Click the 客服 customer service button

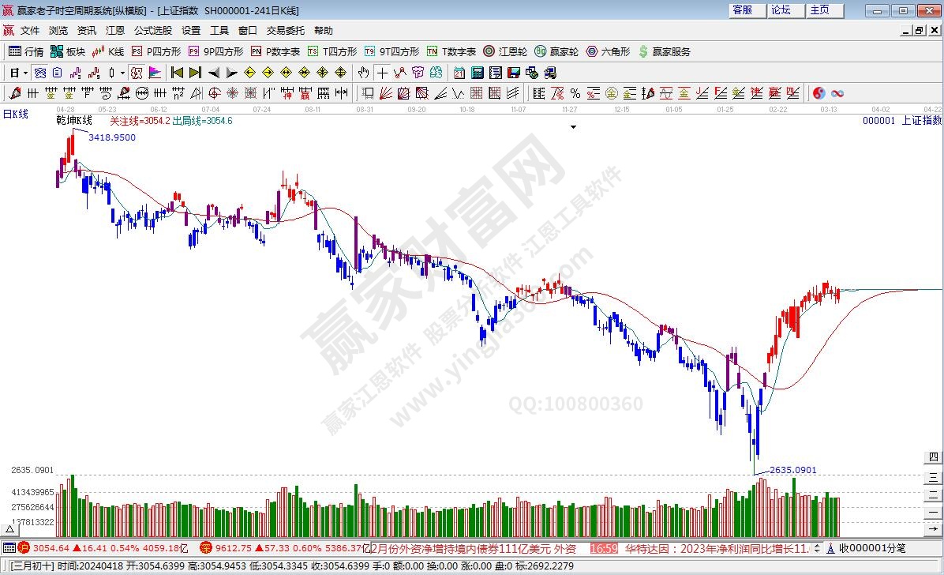(x=743, y=10)
